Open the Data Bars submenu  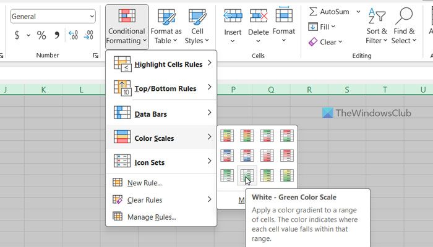(x=161, y=114)
